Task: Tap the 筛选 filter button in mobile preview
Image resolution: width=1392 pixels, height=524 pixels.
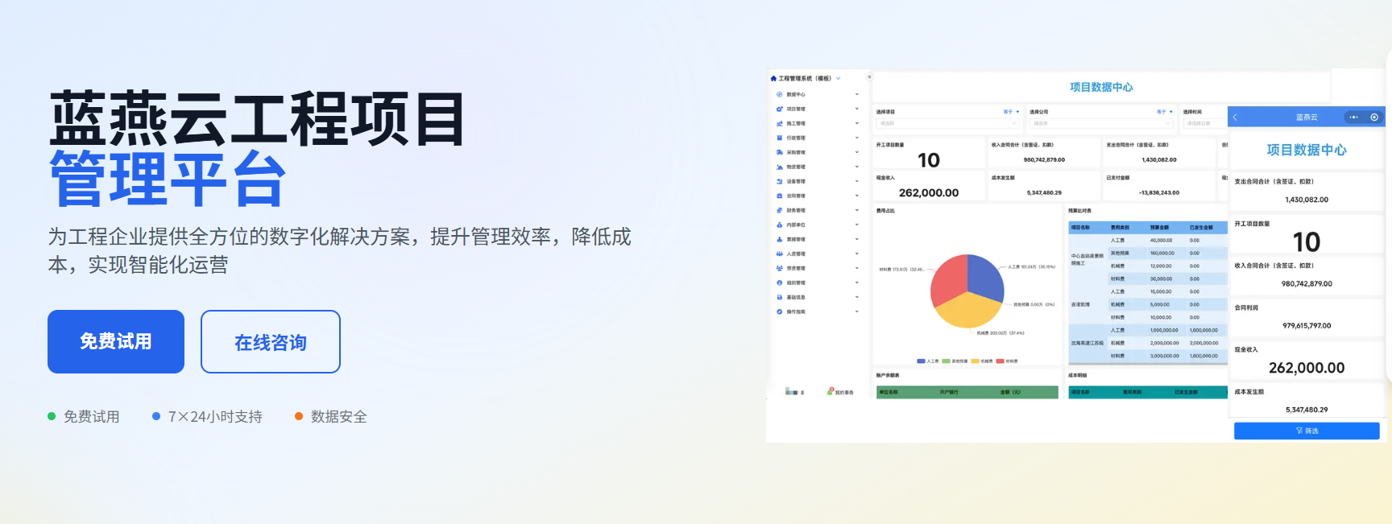Action: coord(1307,431)
